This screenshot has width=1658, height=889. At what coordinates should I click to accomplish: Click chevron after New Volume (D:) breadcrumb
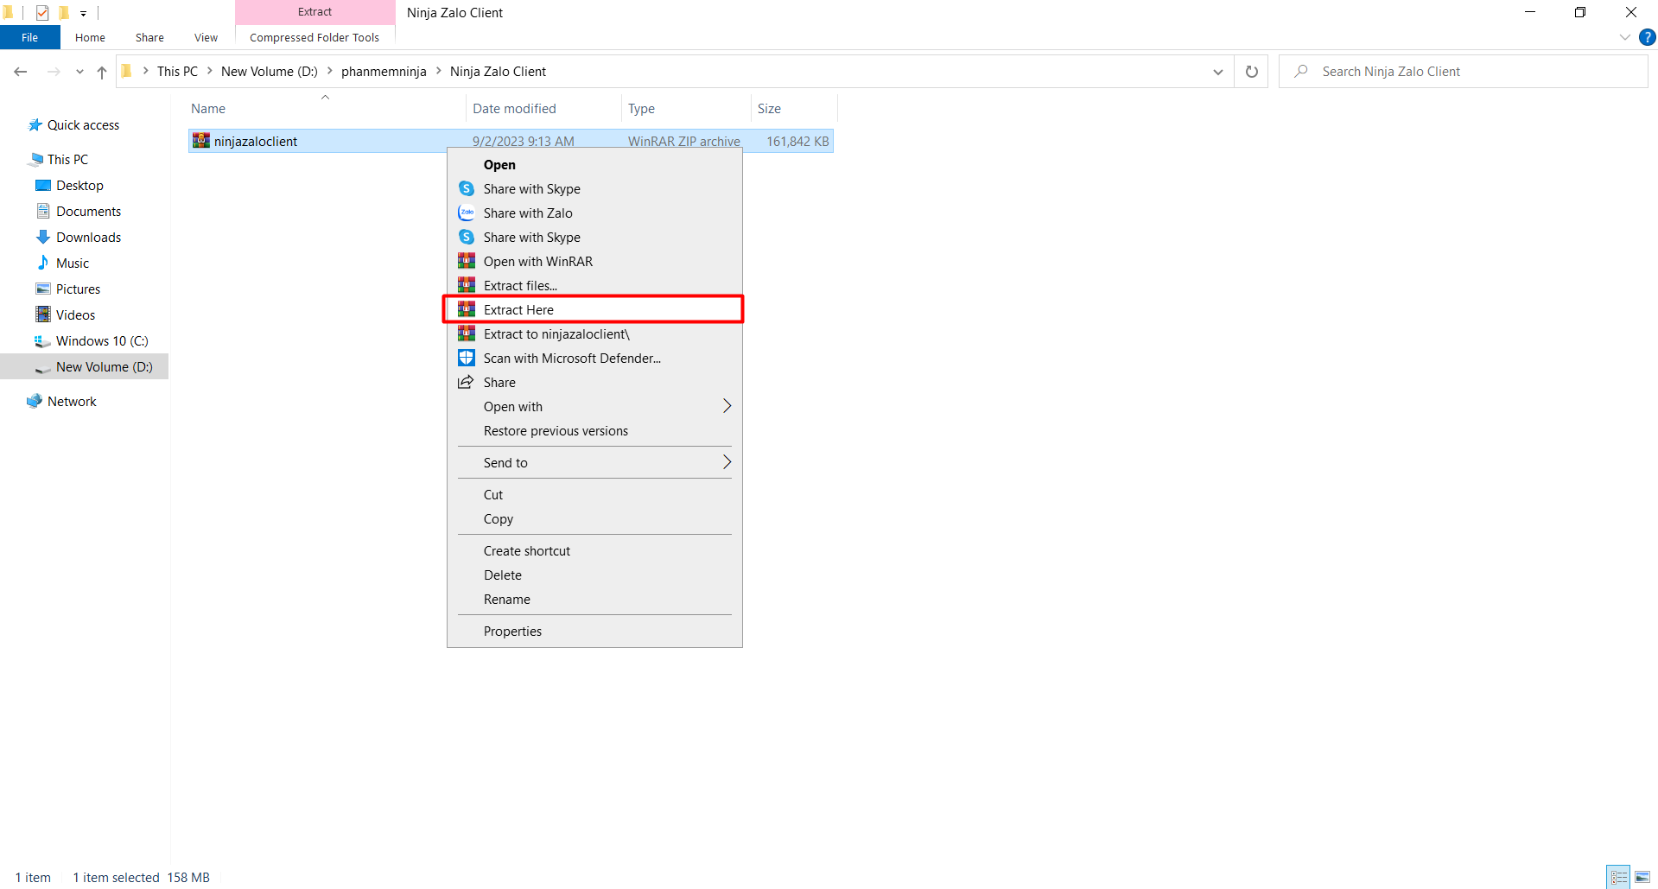pos(329,71)
